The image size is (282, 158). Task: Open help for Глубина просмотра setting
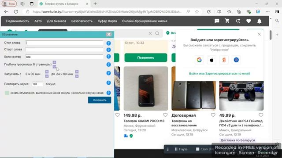(x=108, y=65)
